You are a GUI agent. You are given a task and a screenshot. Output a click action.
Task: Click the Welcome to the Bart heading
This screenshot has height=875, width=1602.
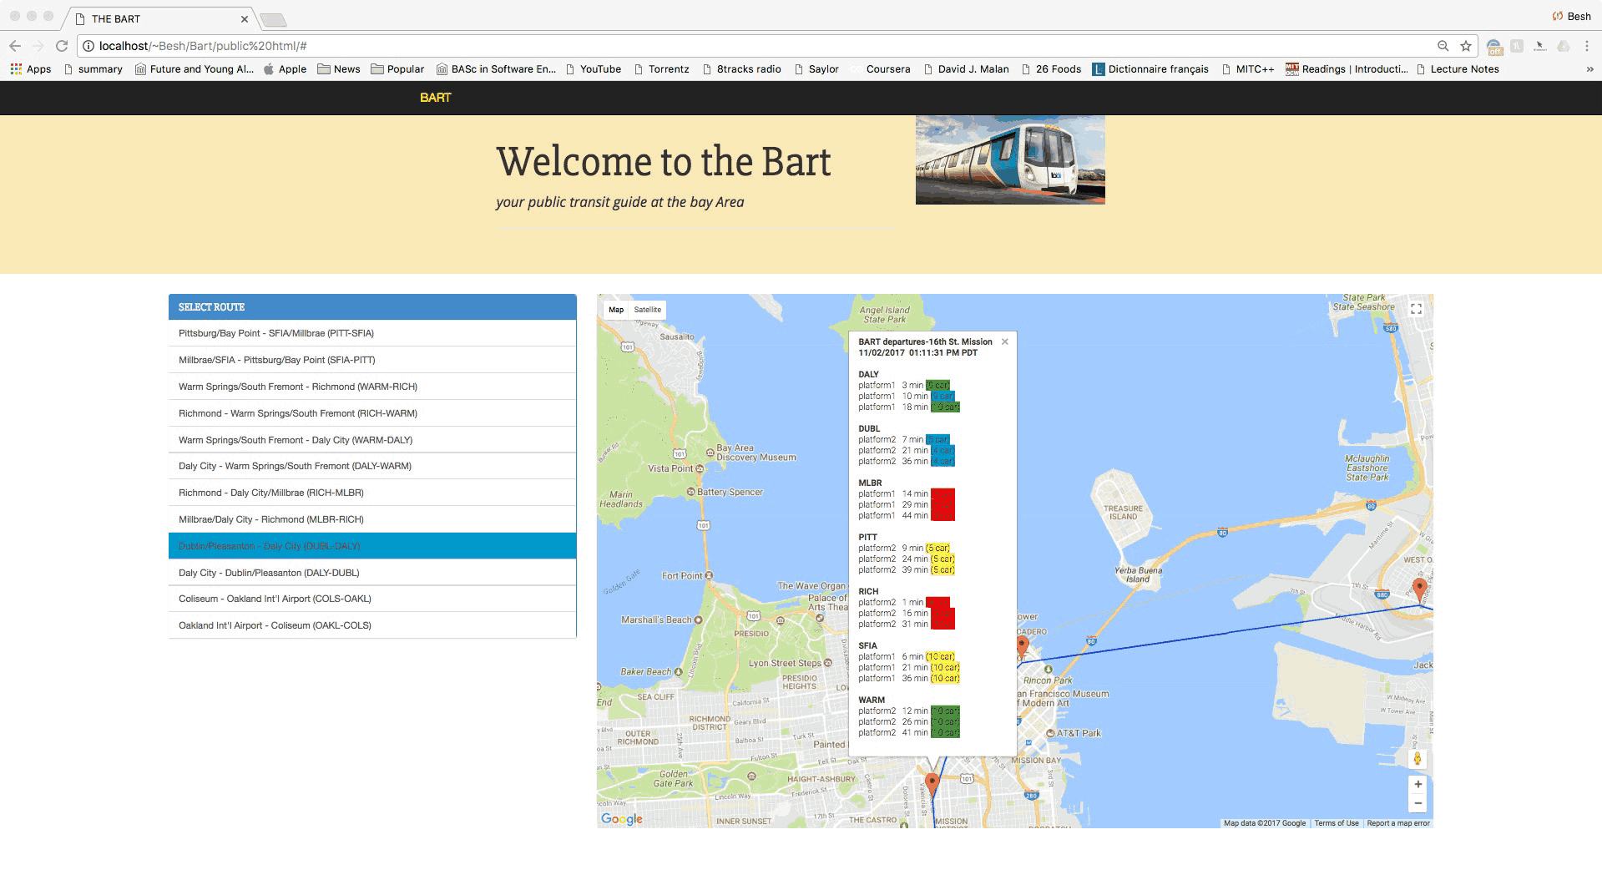pyautogui.click(x=664, y=161)
